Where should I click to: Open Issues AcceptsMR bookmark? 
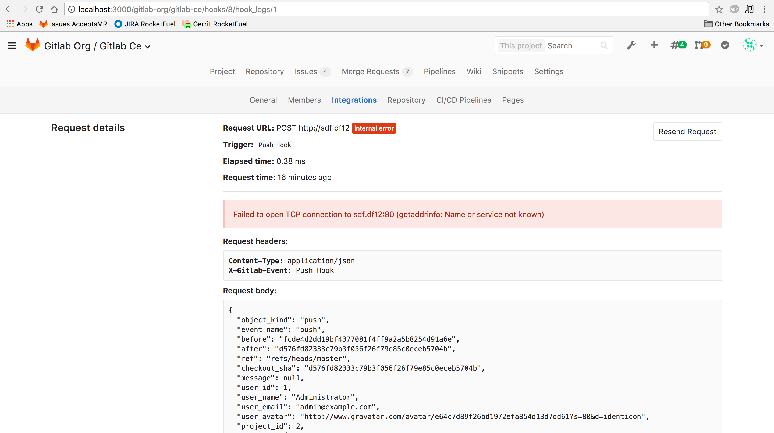point(73,24)
